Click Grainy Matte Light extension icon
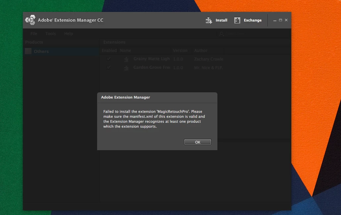 pyautogui.click(x=126, y=59)
